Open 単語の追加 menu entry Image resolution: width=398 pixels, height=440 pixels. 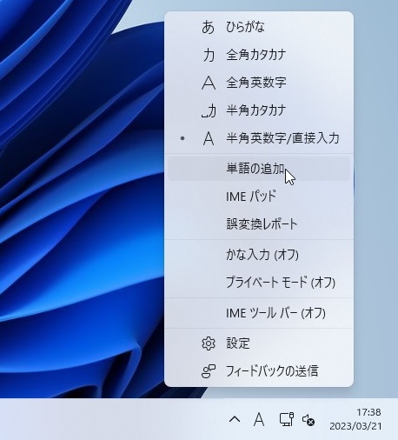[x=259, y=169]
